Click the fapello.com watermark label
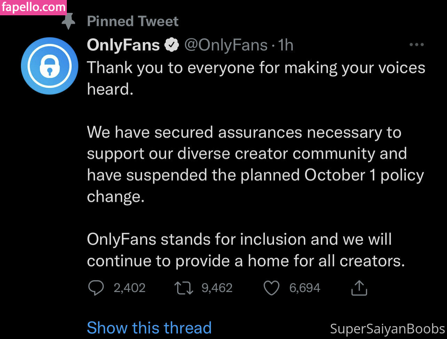 point(33,7)
